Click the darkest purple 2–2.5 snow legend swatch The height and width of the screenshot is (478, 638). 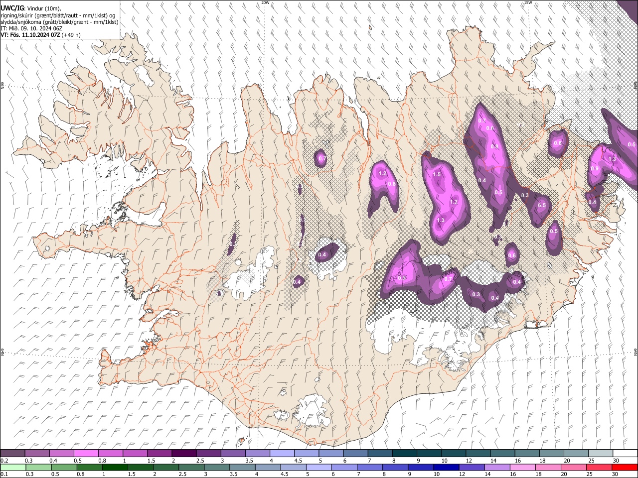click(184, 453)
